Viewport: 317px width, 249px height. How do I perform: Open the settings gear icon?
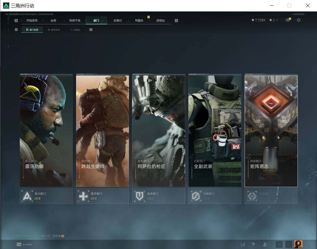pos(299,20)
